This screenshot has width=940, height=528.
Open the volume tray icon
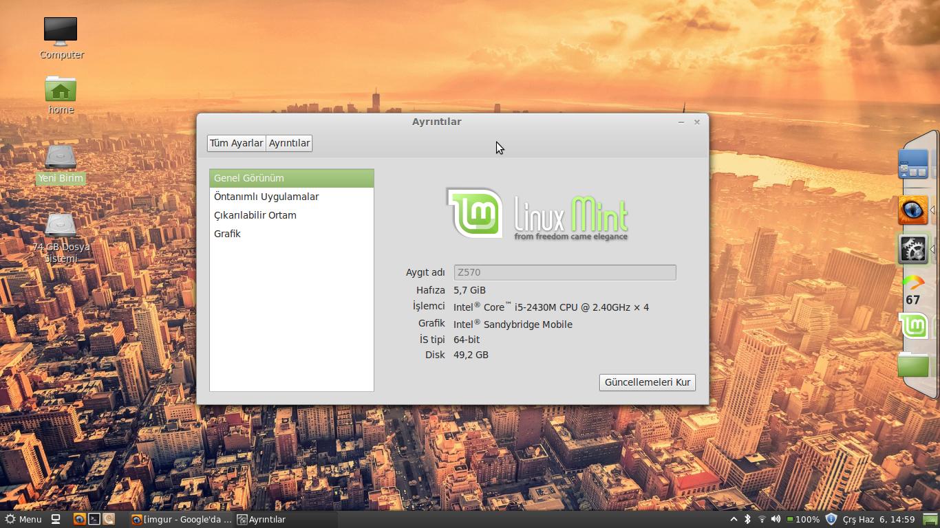tap(776, 519)
